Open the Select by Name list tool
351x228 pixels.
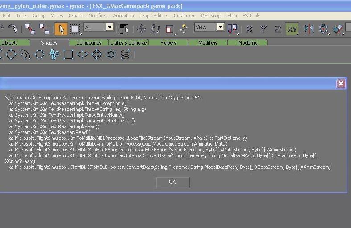point(124,29)
